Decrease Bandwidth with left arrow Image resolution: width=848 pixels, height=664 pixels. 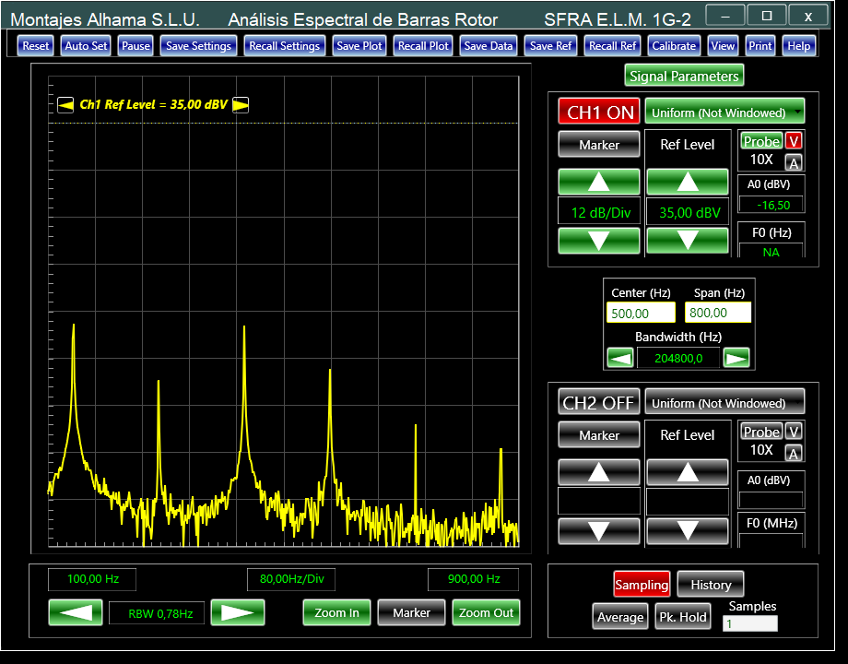coord(620,358)
